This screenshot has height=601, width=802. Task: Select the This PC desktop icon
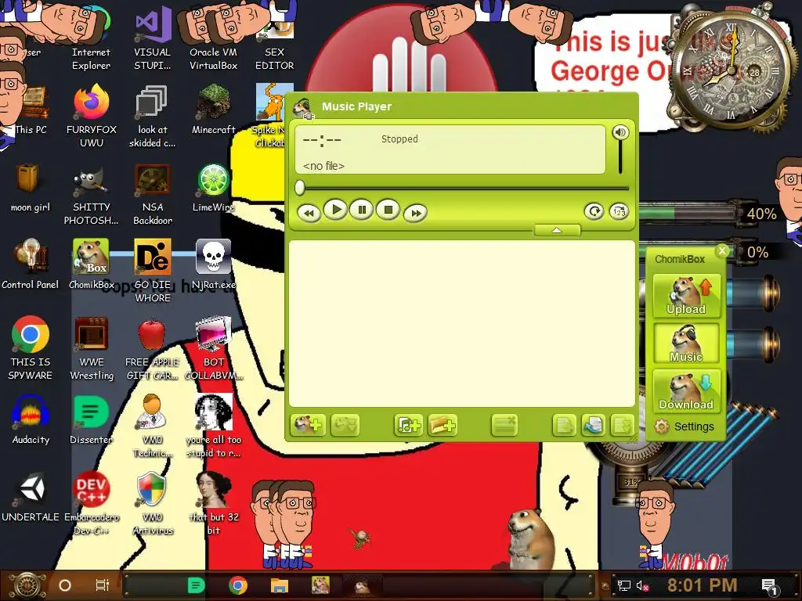[31, 110]
